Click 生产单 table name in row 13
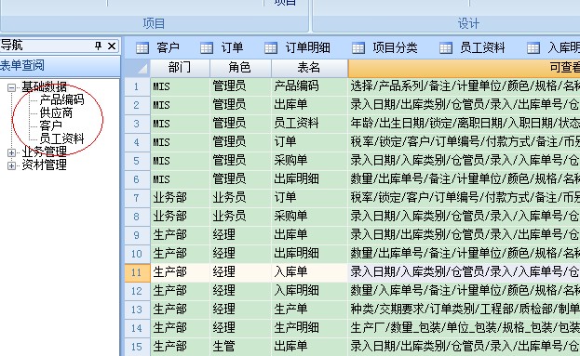Screen dimensions: 580x356 (x=309, y=310)
